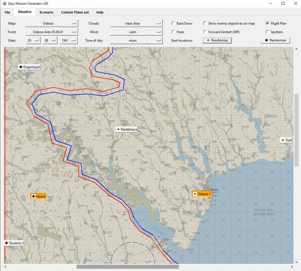
Task: Uncheck the Flight Plan checkbox
Action: pos(267,23)
